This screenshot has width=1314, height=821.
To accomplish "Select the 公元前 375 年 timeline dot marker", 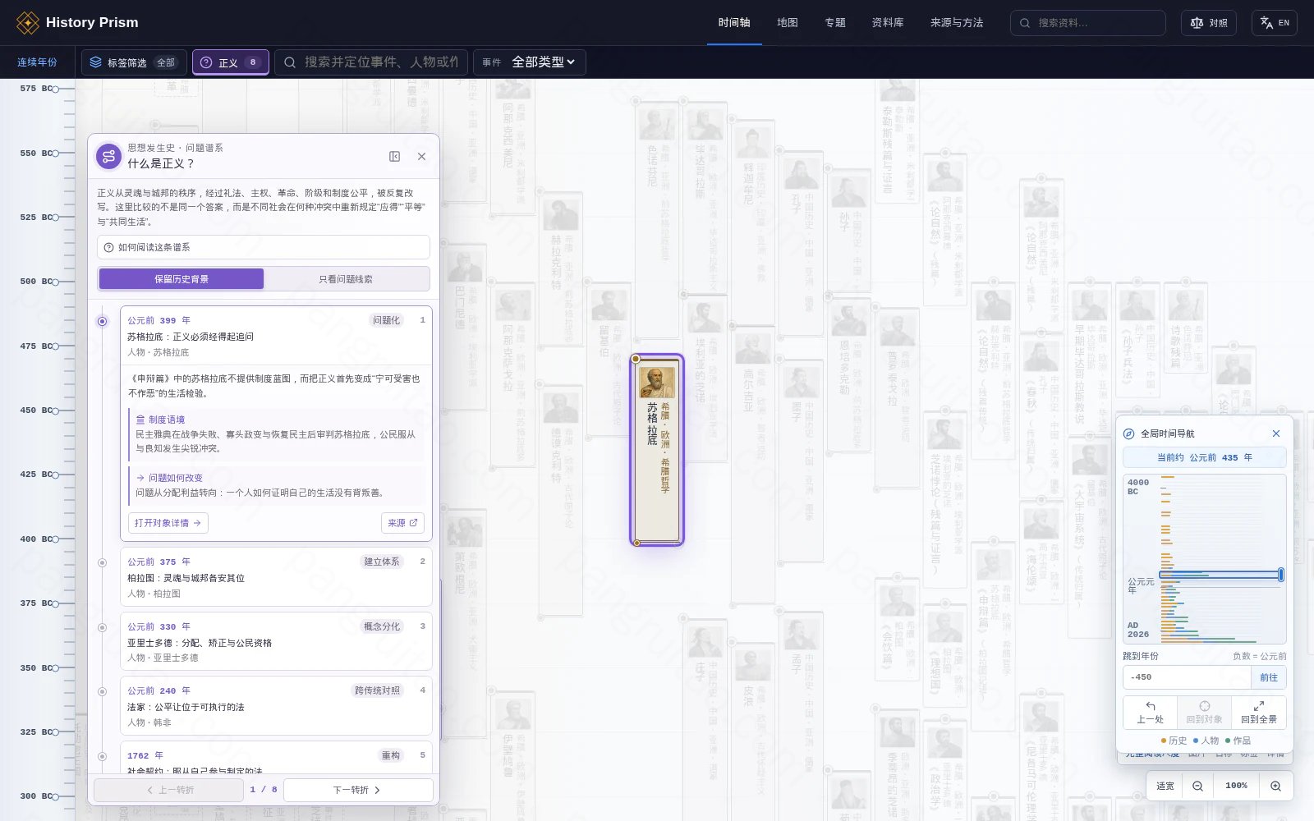I will tap(102, 562).
